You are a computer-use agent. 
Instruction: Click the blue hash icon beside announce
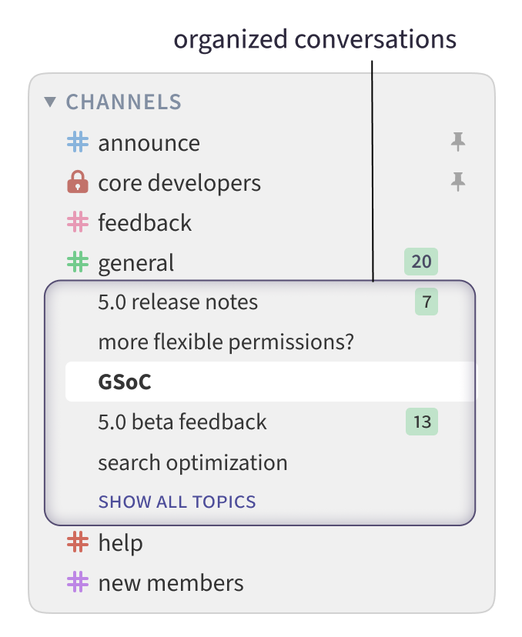pyautogui.click(x=77, y=143)
